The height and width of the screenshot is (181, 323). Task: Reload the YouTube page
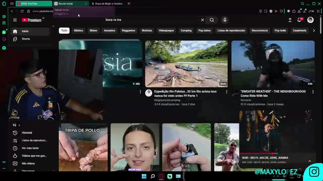pyautogui.click(x=22, y=11)
